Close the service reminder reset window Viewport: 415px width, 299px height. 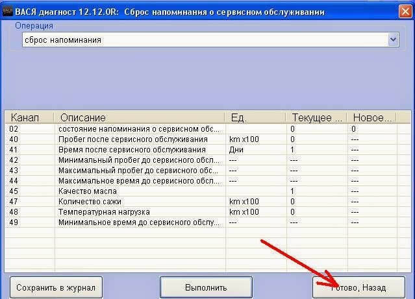coord(405,12)
